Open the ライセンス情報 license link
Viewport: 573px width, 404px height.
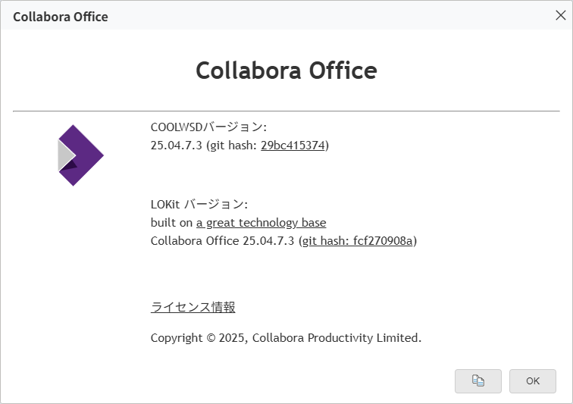pos(193,307)
